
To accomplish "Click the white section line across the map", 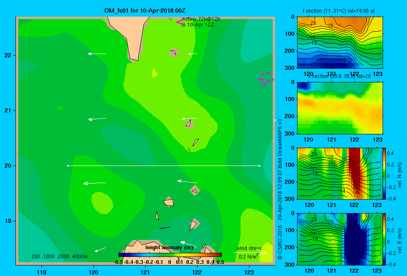I will pyautogui.click(x=164, y=166).
